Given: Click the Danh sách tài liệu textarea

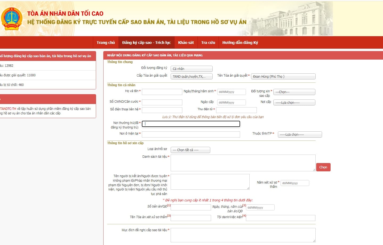Looking at the screenshot, I should pyautogui.click(x=243, y=163).
